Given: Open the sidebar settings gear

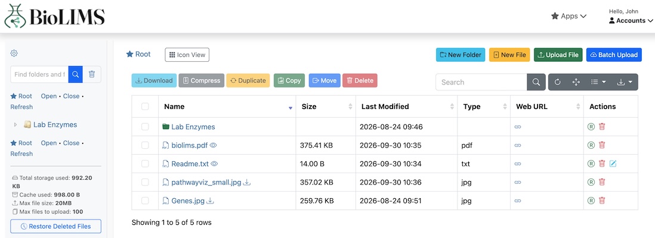Looking at the screenshot, I should click(x=14, y=54).
